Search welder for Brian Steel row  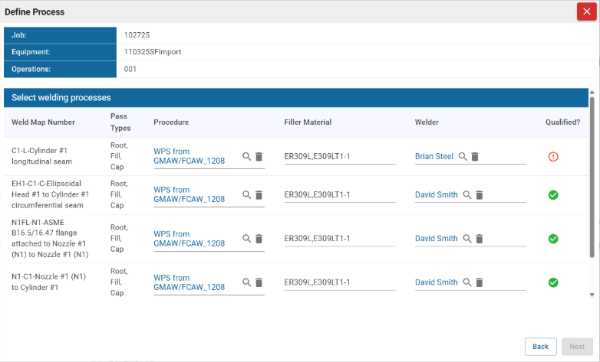(x=463, y=156)
